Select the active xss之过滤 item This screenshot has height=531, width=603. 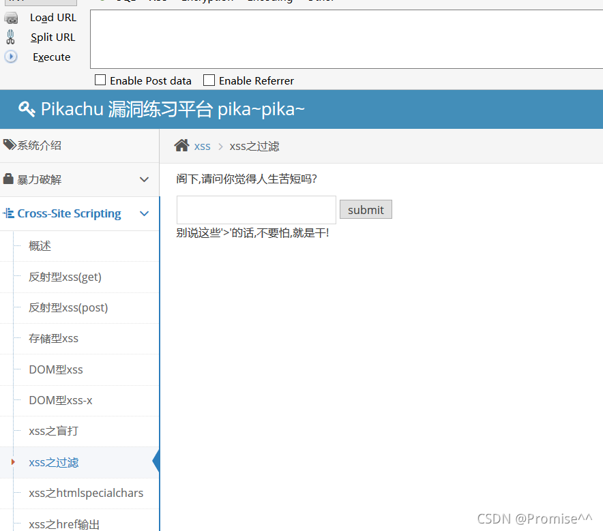tap(80, 462)
